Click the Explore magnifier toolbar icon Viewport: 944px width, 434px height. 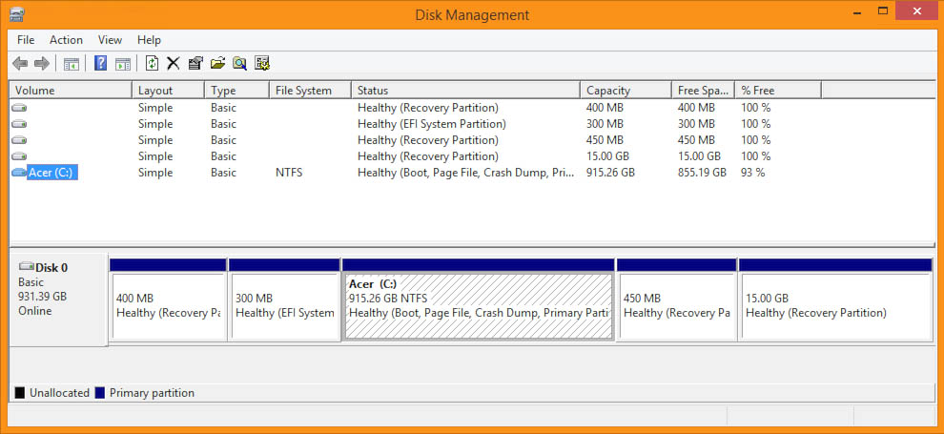tap(239, 63)
